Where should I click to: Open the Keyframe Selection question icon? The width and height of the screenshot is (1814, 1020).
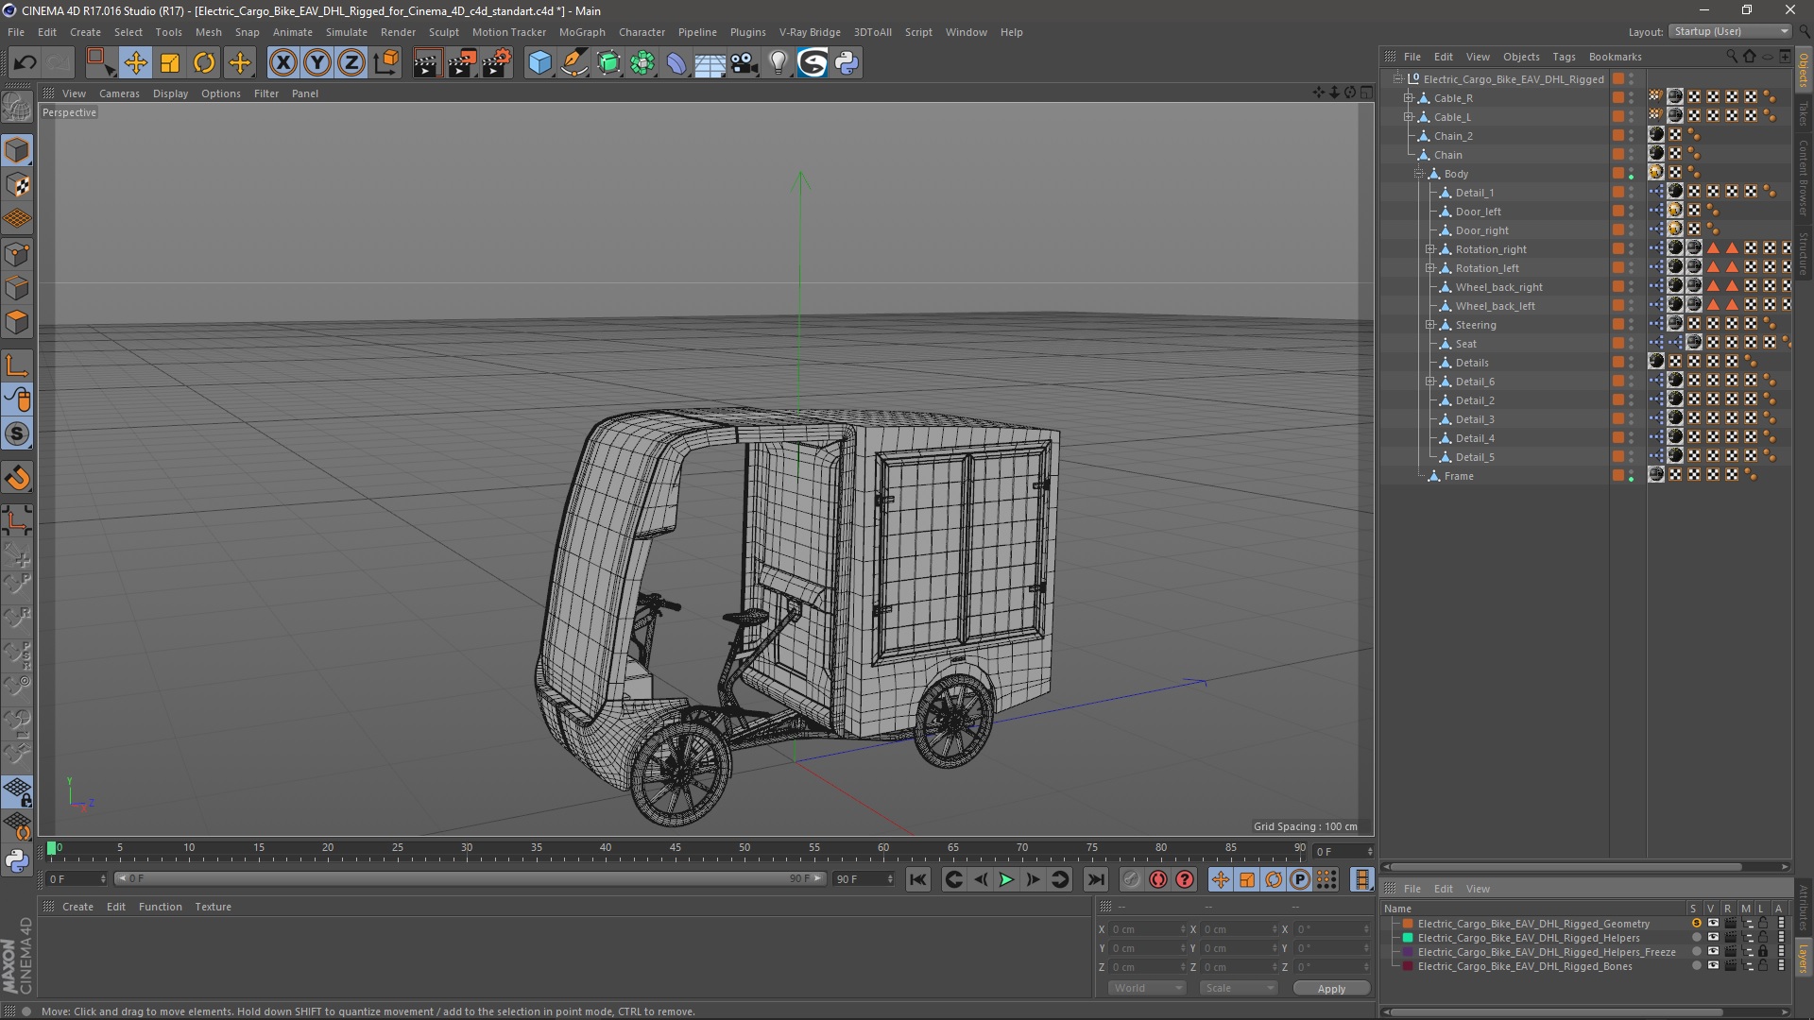[x=1184, y=879]
